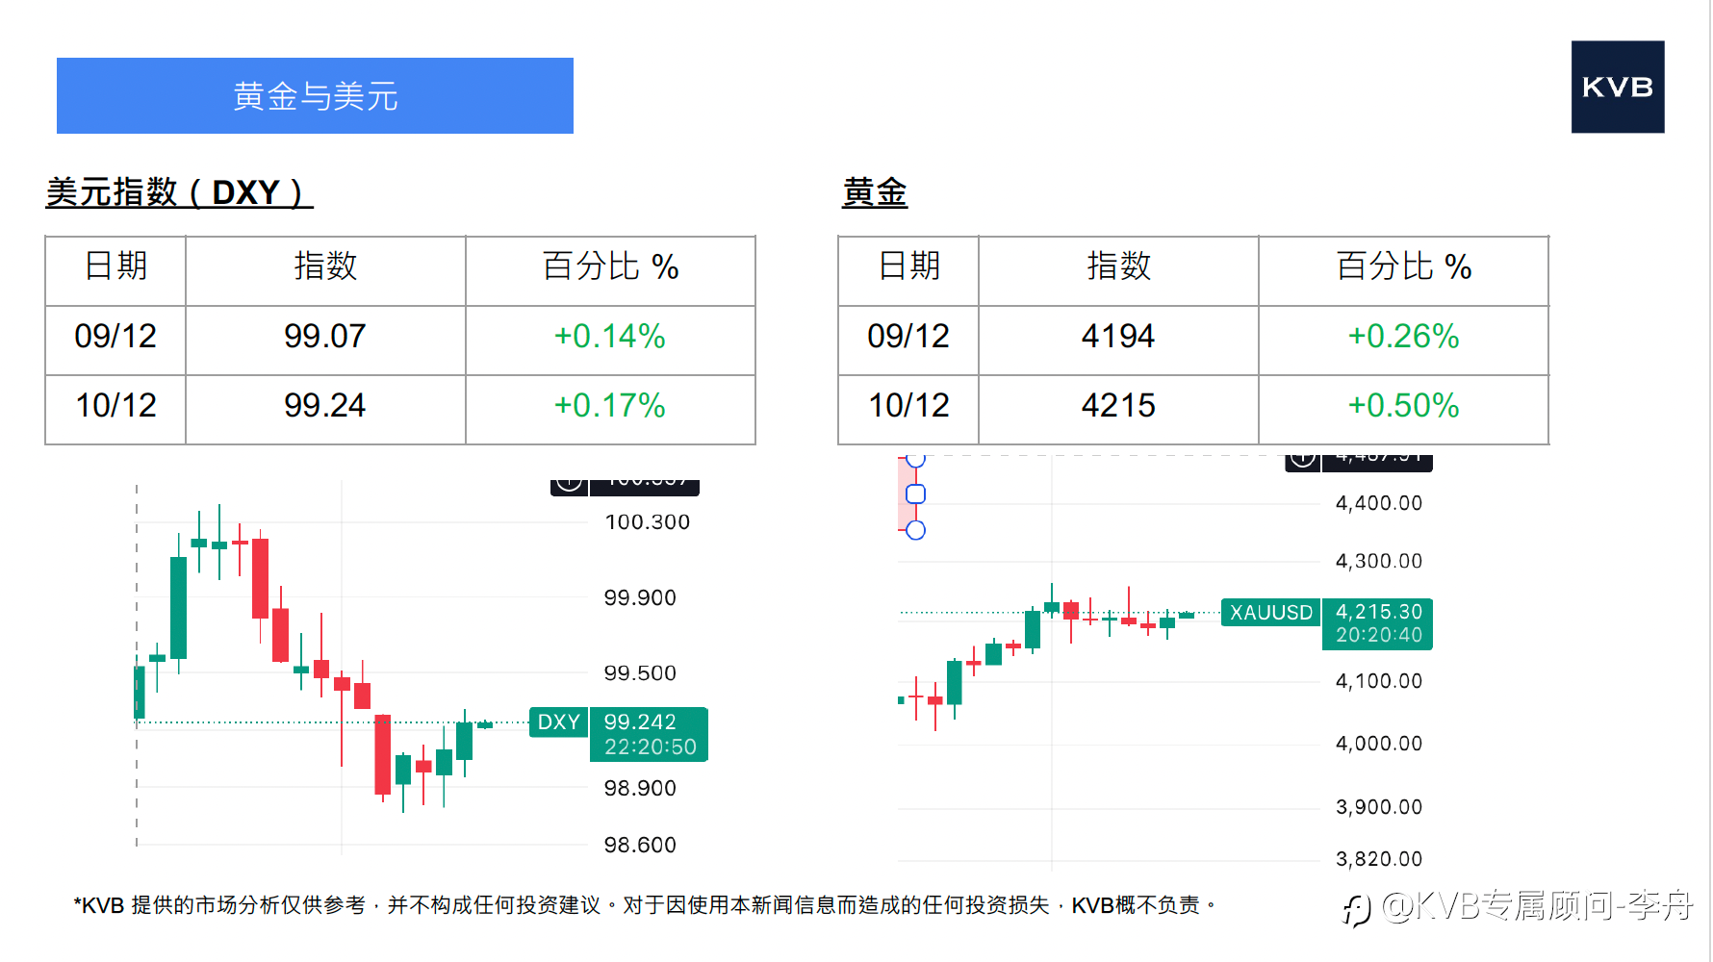Click the 黄金与美元 title banner
The image size is (1713, 962).
[315, 96]
